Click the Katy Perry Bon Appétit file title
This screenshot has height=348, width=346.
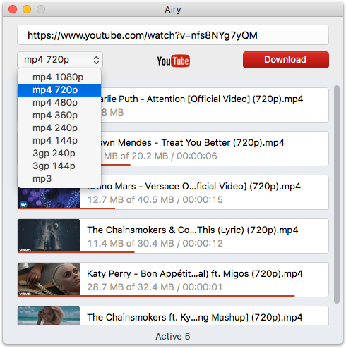195,274
